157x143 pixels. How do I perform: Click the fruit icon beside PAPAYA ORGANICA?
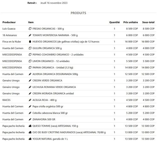[x=30, y=68]
